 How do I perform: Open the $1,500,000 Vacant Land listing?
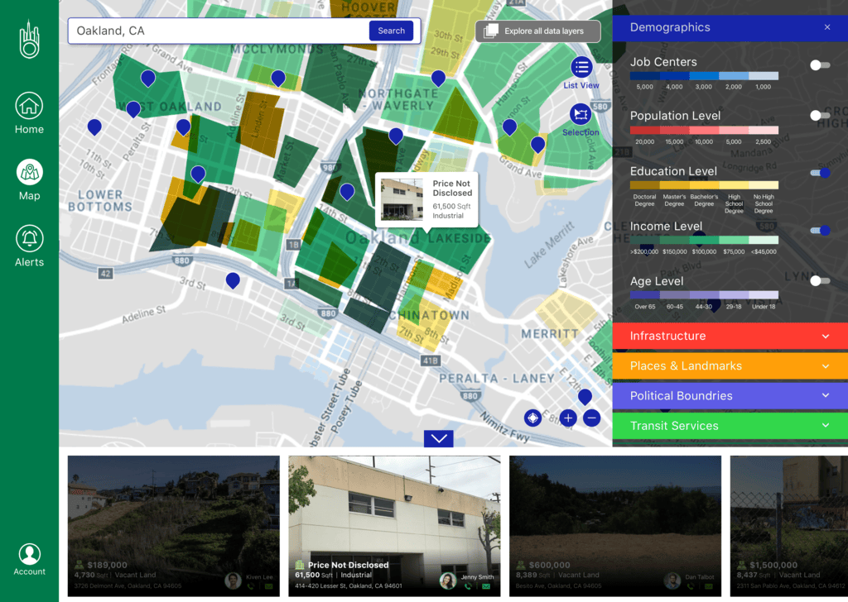[x=789, y=526]
